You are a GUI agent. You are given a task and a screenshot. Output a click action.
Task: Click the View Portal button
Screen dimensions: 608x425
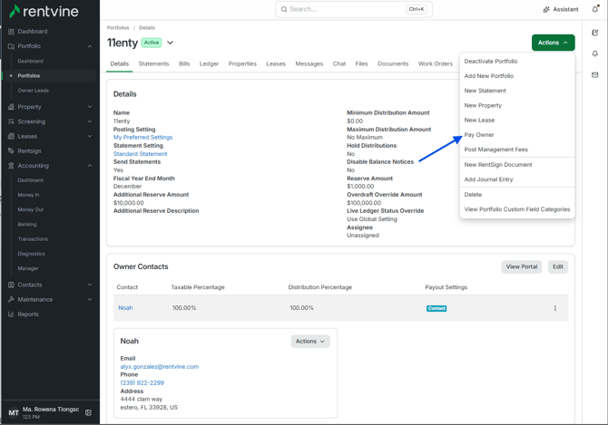pos(521,266)
